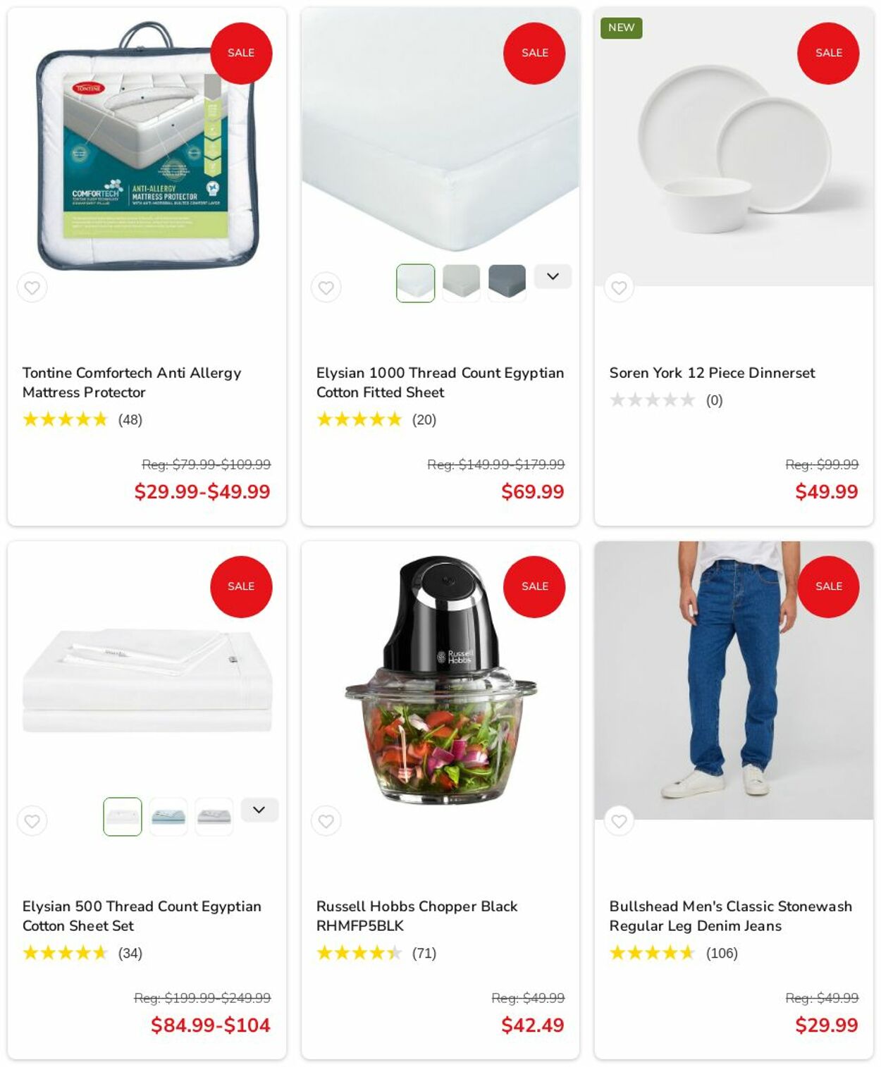Open Russell Hobbs Chopper Black RHMFP5BLK link
Image resolution: width=881 pixels, height=1067 pixels.
[417, 916]
